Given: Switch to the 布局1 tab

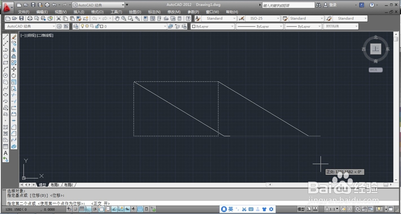Looking at the screenshot, I should tap(55, 185).
